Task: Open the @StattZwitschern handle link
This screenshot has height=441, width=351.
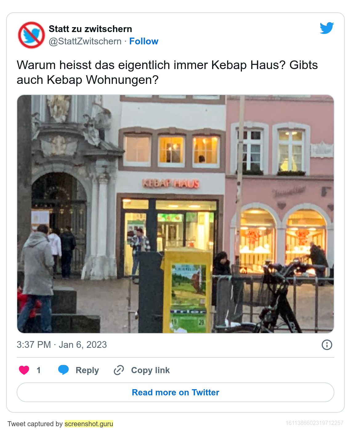Action: (x=85, y=41)
